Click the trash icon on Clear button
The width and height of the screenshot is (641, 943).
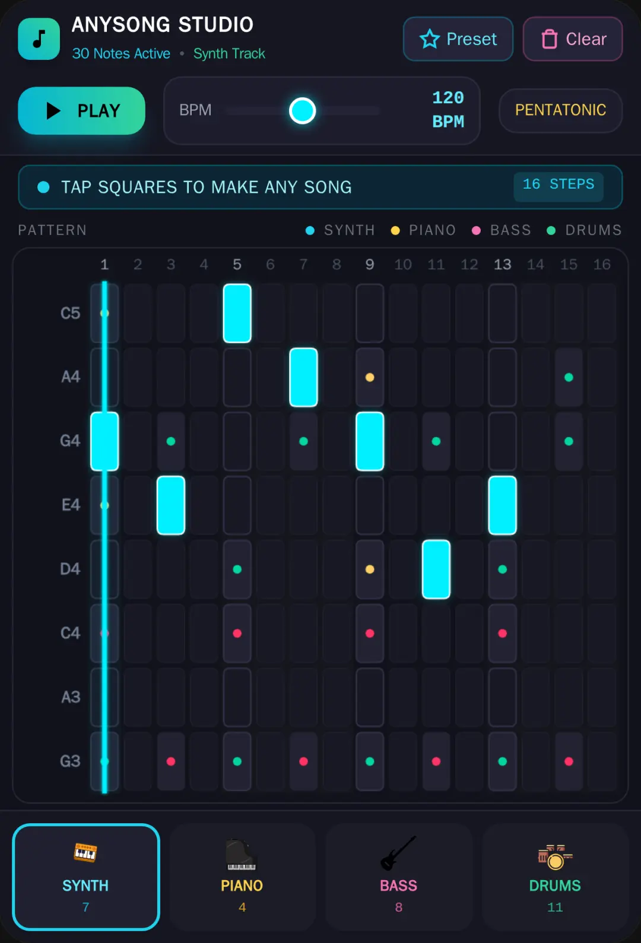click(550, 39)
